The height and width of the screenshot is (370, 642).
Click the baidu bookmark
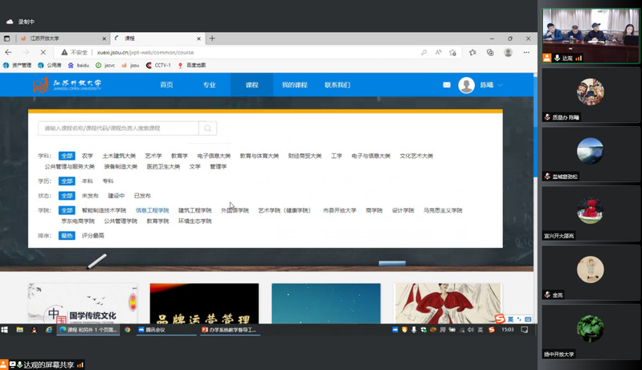coord(79,65)
